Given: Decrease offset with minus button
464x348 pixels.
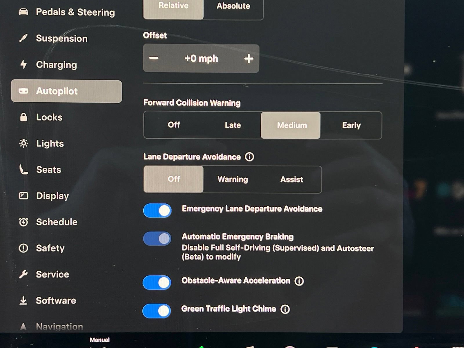Looking at the screenshot, I should tap(154, 58).
